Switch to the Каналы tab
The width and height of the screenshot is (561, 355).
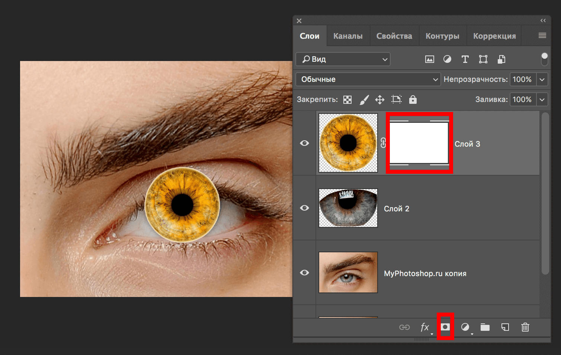[x=348, y=36]
